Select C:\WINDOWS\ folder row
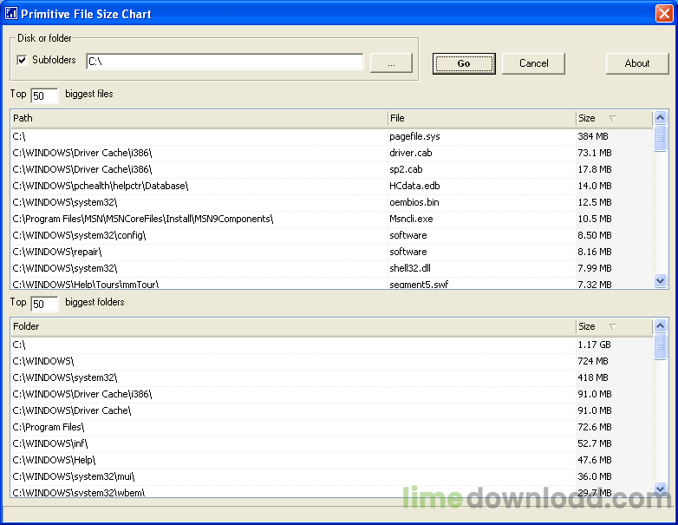Viewport: 678px width, 525px height. click(332, 361)
